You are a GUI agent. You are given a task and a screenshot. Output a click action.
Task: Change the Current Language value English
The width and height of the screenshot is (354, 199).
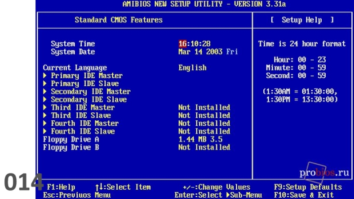(192, 68)
